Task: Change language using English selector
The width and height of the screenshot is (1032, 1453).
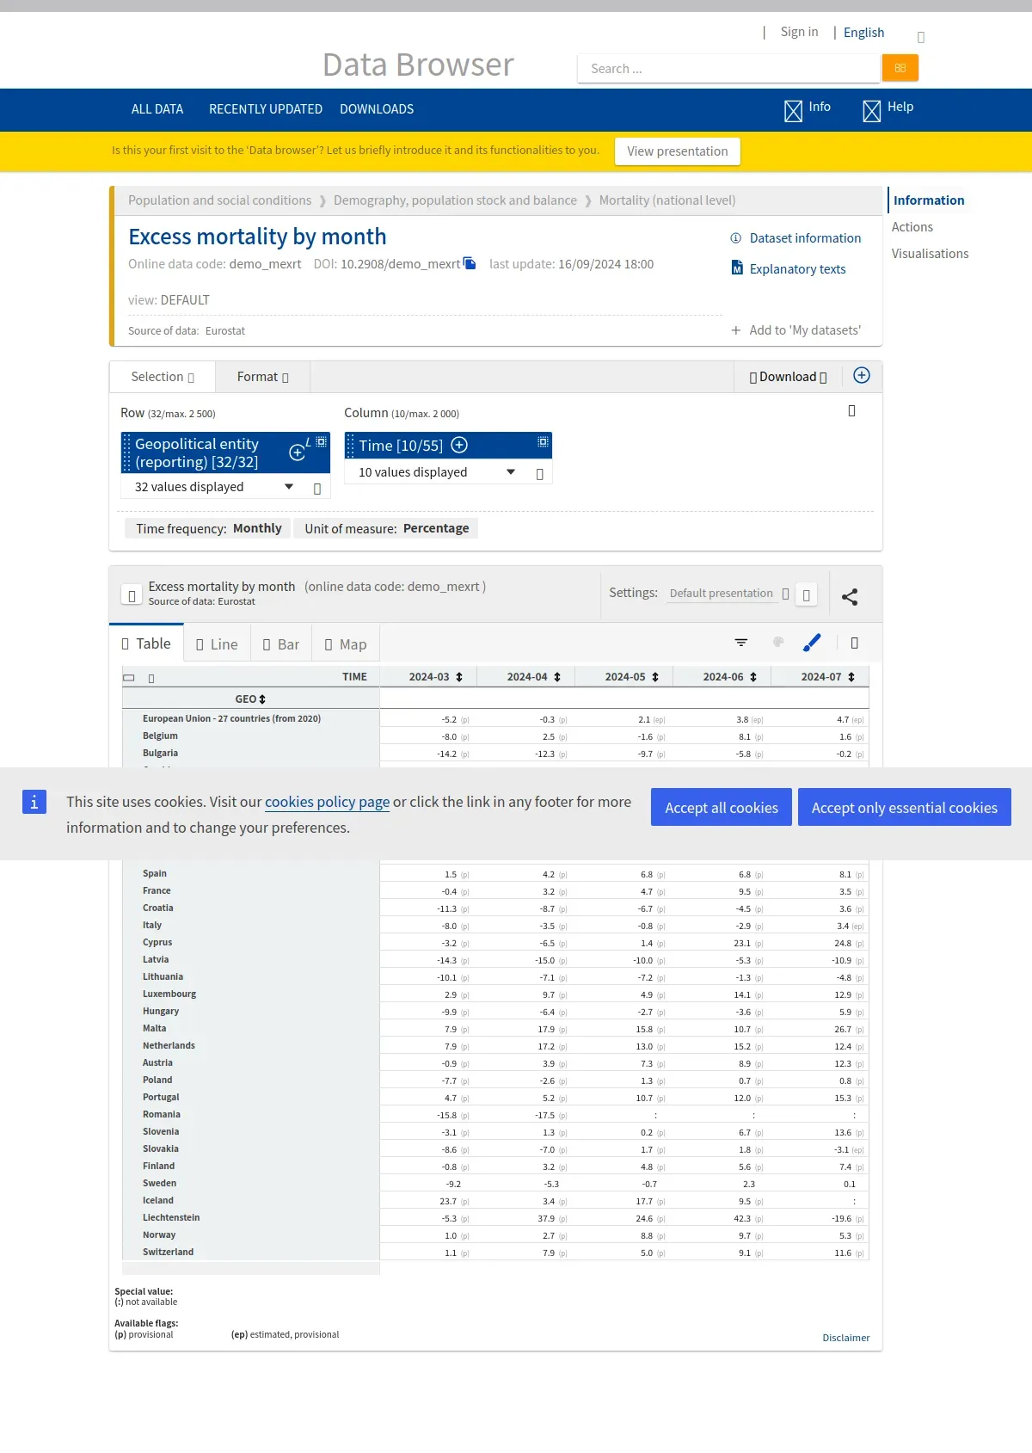Action: [863, 33]
